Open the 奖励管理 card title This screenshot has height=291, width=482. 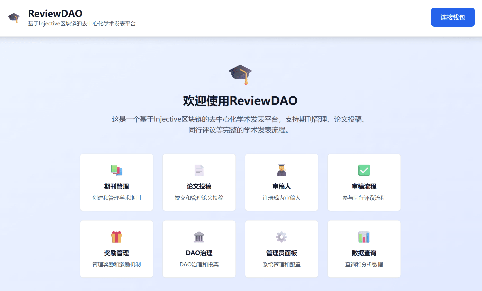(116, 253)
